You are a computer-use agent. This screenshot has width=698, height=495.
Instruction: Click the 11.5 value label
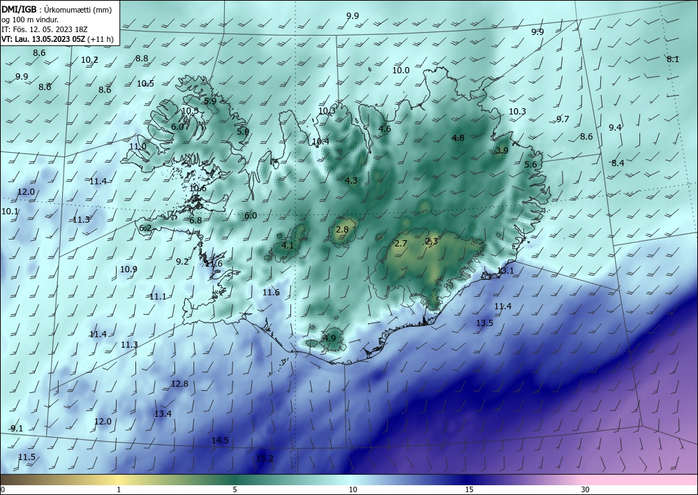tap(27, 457)
